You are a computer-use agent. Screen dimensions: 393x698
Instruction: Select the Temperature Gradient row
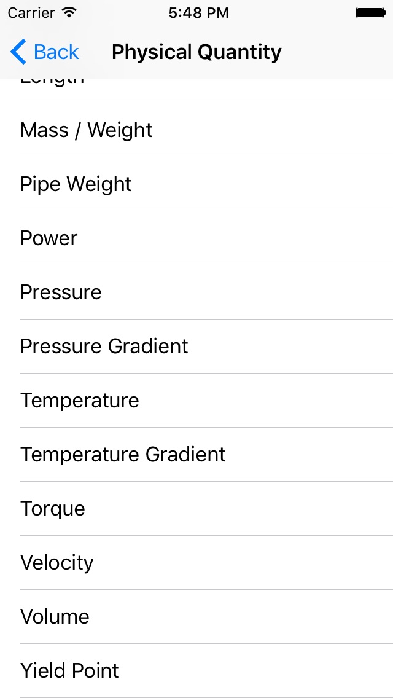click(x=196, y=455)
